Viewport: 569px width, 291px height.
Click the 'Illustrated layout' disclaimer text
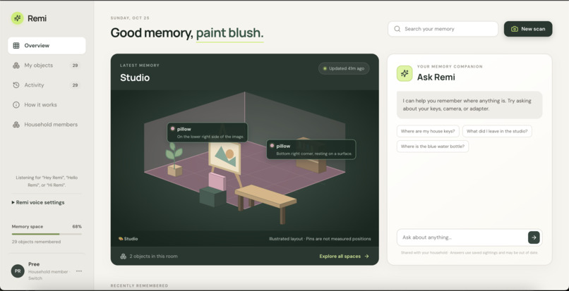coord(320,239)
